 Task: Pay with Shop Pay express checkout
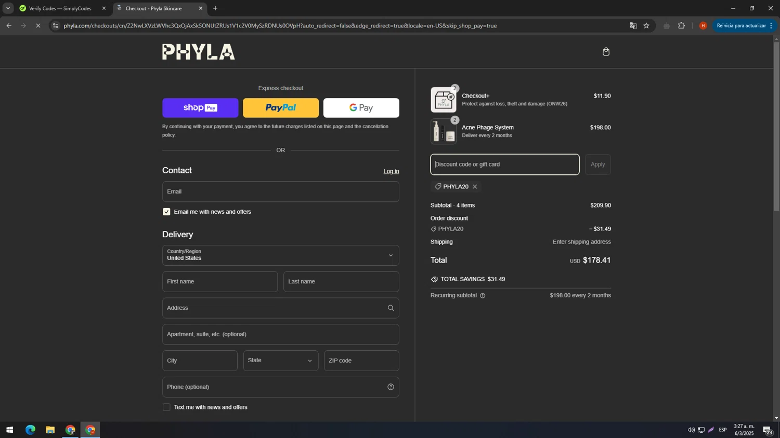(x=200, y=108)
